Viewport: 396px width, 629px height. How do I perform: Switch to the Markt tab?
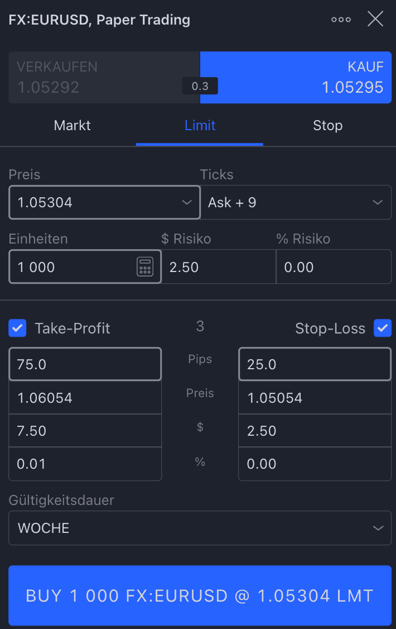72,126
